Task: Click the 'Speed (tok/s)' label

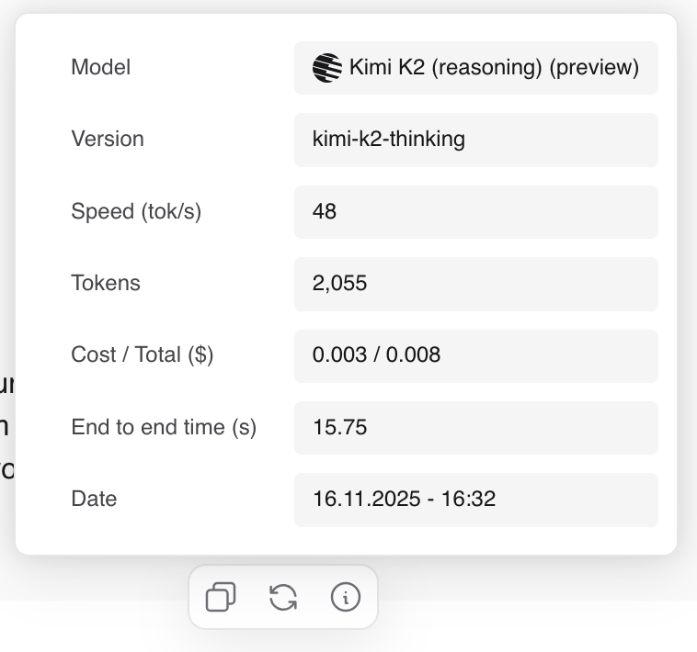Action: pyautogui.click(x=136, y=212)
